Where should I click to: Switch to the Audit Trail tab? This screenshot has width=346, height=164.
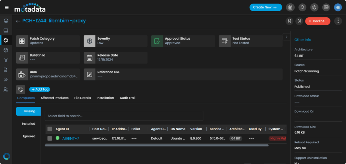pyautogui.click(x=127, y=98)
